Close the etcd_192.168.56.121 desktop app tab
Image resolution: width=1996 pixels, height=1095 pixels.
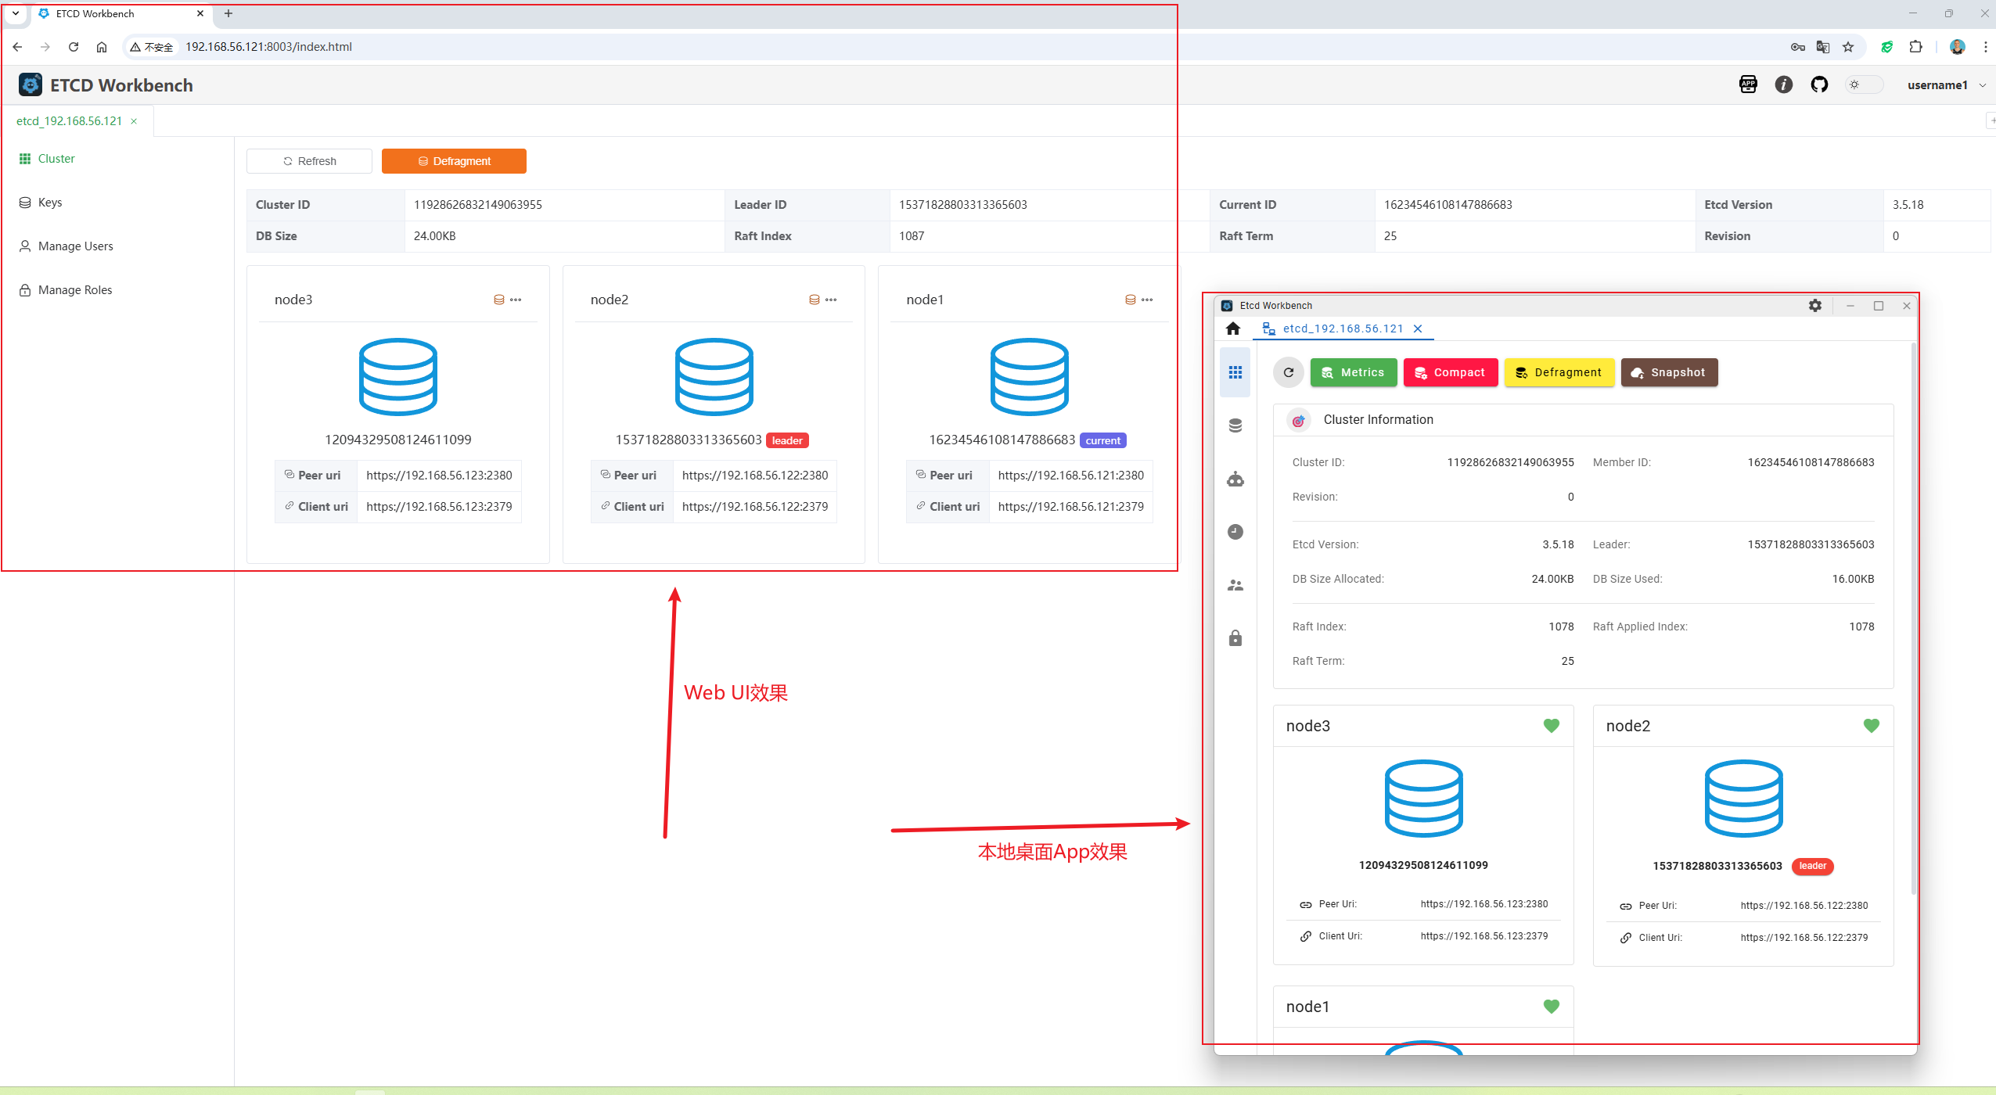point(1418,328)
